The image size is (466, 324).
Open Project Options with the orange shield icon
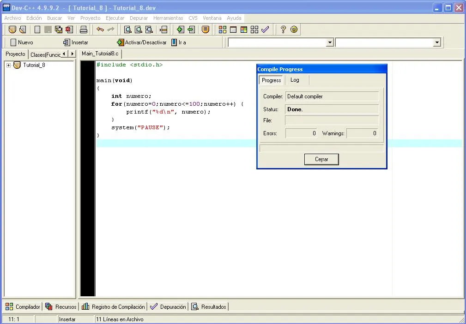pos(206,30)
